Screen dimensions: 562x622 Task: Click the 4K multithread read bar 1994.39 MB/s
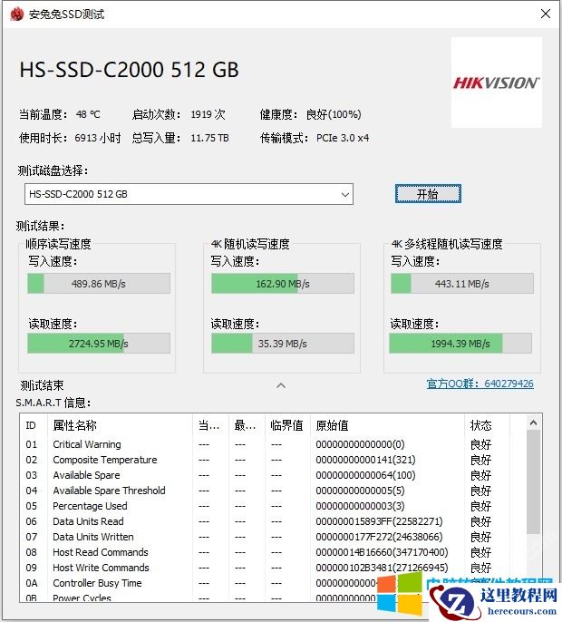click(x=460, y=344)
